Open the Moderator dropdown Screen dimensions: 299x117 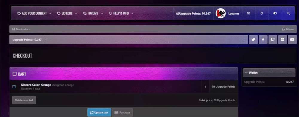[x=21, y=29]
